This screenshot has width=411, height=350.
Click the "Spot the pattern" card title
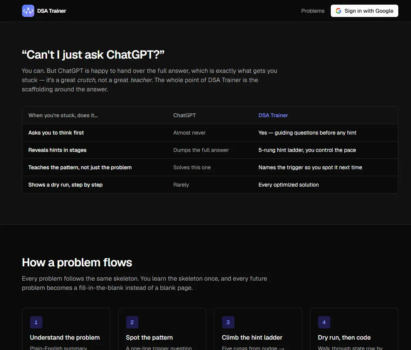tap(150, 337)
